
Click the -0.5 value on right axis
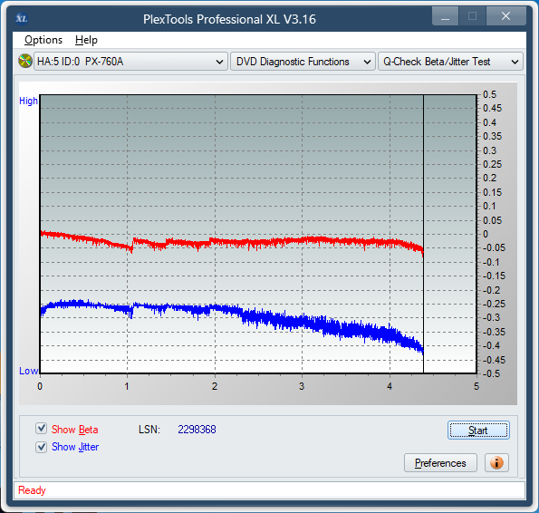(492, 373)
